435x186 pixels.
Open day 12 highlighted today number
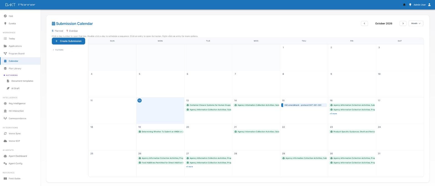(140, 100)
